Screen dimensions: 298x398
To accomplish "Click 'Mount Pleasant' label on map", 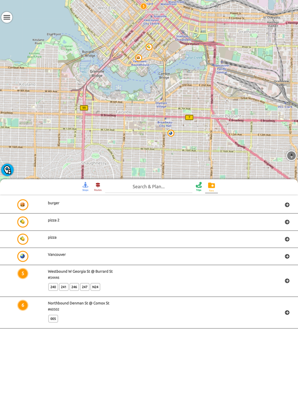I will pyautogui.click(x=226, y=116).
